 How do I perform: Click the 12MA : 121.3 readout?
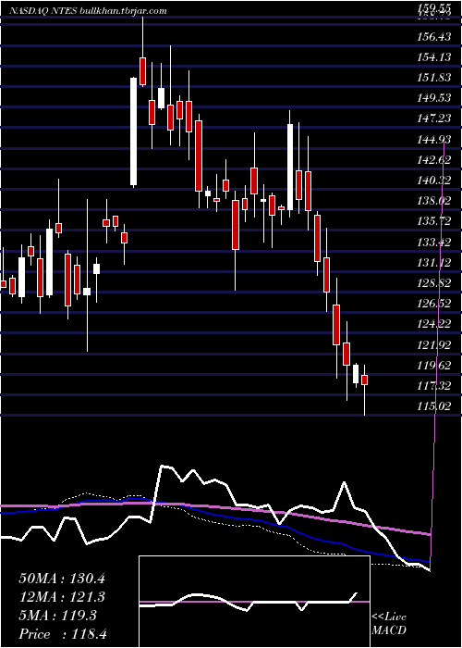(62, 597)
